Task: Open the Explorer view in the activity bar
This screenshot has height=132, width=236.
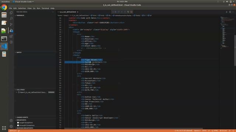Action: coord(11,12)
